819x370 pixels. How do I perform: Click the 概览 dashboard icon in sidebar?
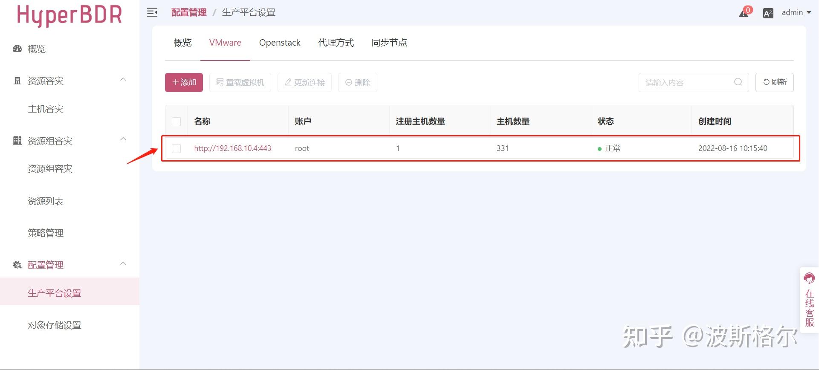pos(17,49)
